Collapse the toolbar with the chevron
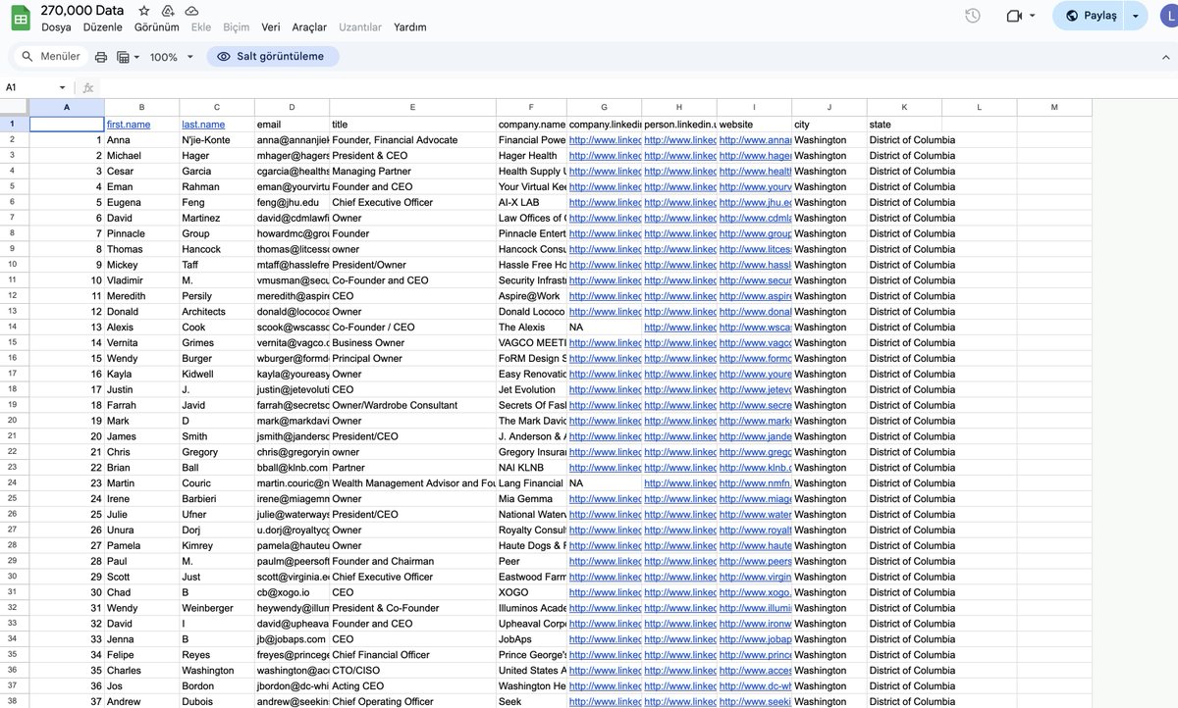This screenshot has height=708, width=1178. pyautogui.click(x=1165, y=56)
